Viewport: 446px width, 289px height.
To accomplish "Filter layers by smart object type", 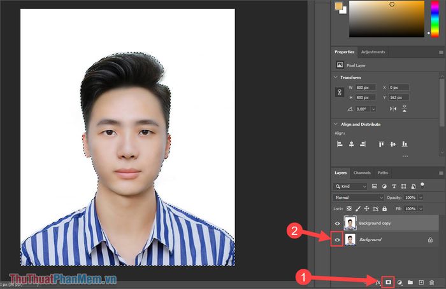I will click(414, 186).
